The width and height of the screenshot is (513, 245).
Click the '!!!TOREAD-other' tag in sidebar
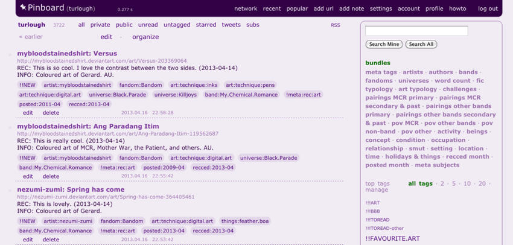(x=384, y=228)
